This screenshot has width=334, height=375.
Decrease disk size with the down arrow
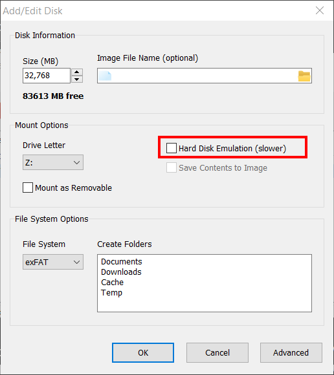click(x=77, y=79)
